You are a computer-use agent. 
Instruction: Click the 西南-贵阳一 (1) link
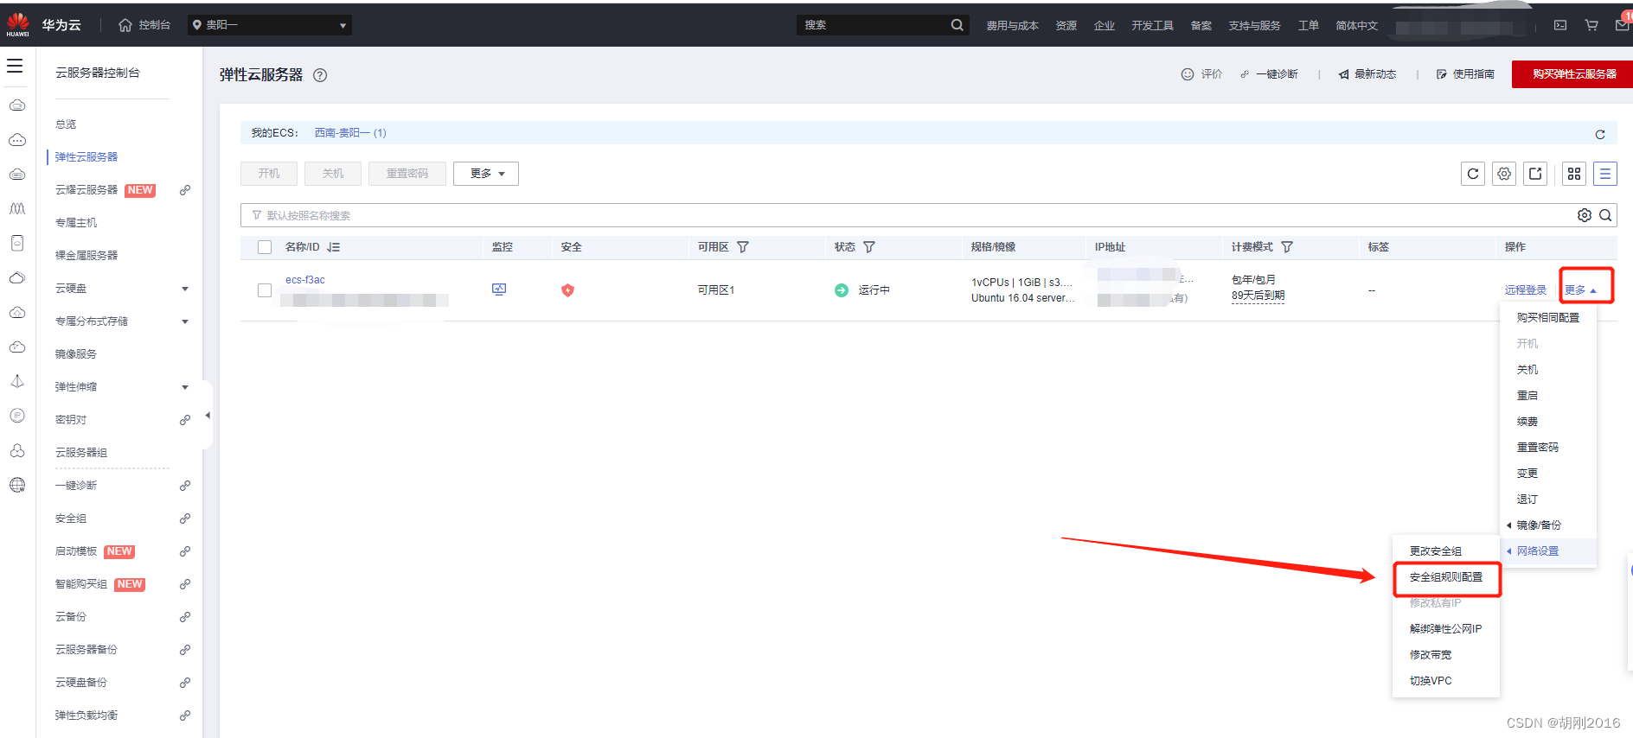coord(350,133)
